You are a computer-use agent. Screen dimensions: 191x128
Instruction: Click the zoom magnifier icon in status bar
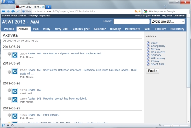(x=160, y=125)
